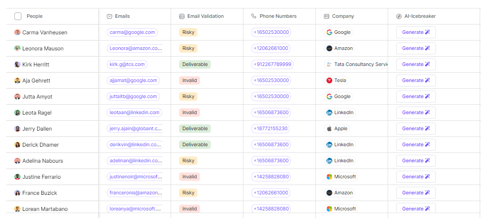Click the Company column header icon

pos(326,16)
